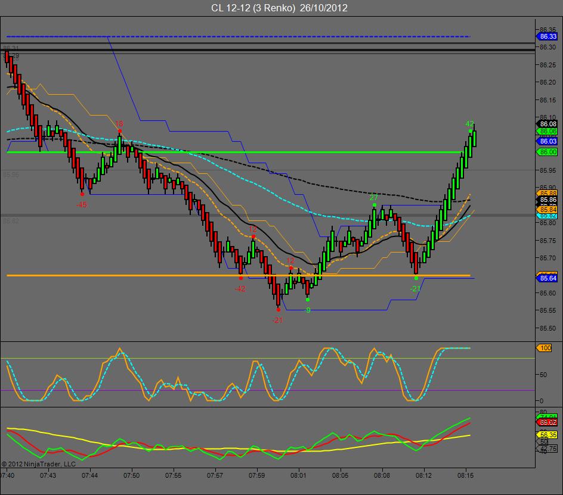Click the 86.25 price axis label
This screenshot has height=495, width=563.
tap(548, 64)
